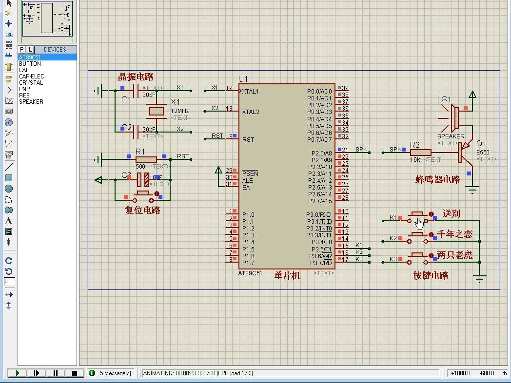Pause the running simulation
Viewport: 511px width, 383px height.
coord(55,373)
